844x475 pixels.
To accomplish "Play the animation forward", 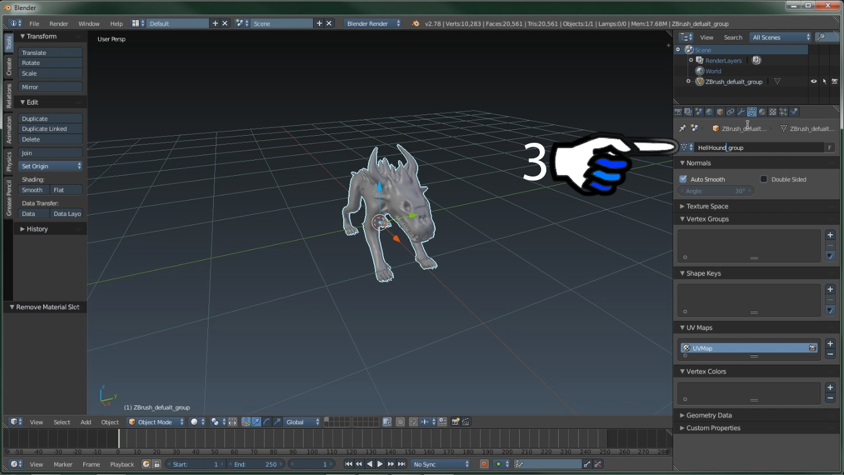I will 380,464.
